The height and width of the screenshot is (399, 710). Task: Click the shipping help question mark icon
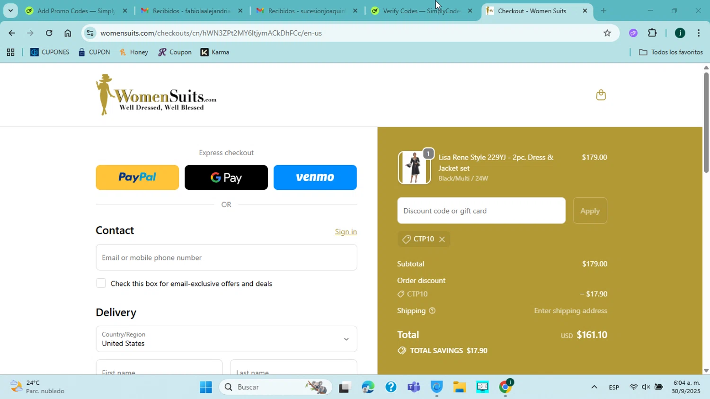tap(432, 311)
